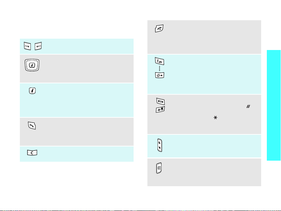Select the four-way navigation key icon

pyautogui.click(x=32, y=65)
